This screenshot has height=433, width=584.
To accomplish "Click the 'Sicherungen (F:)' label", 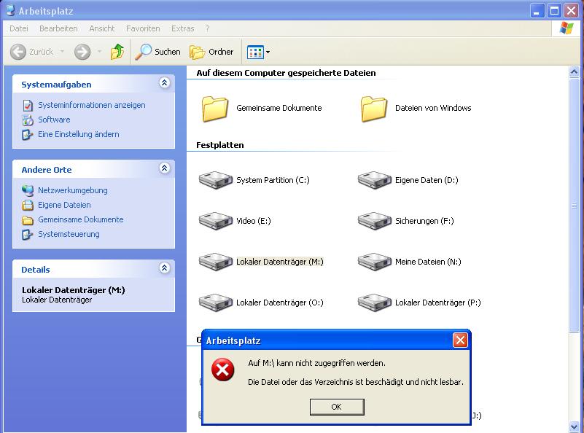I will pyautogui.click(x=424, y=221).
